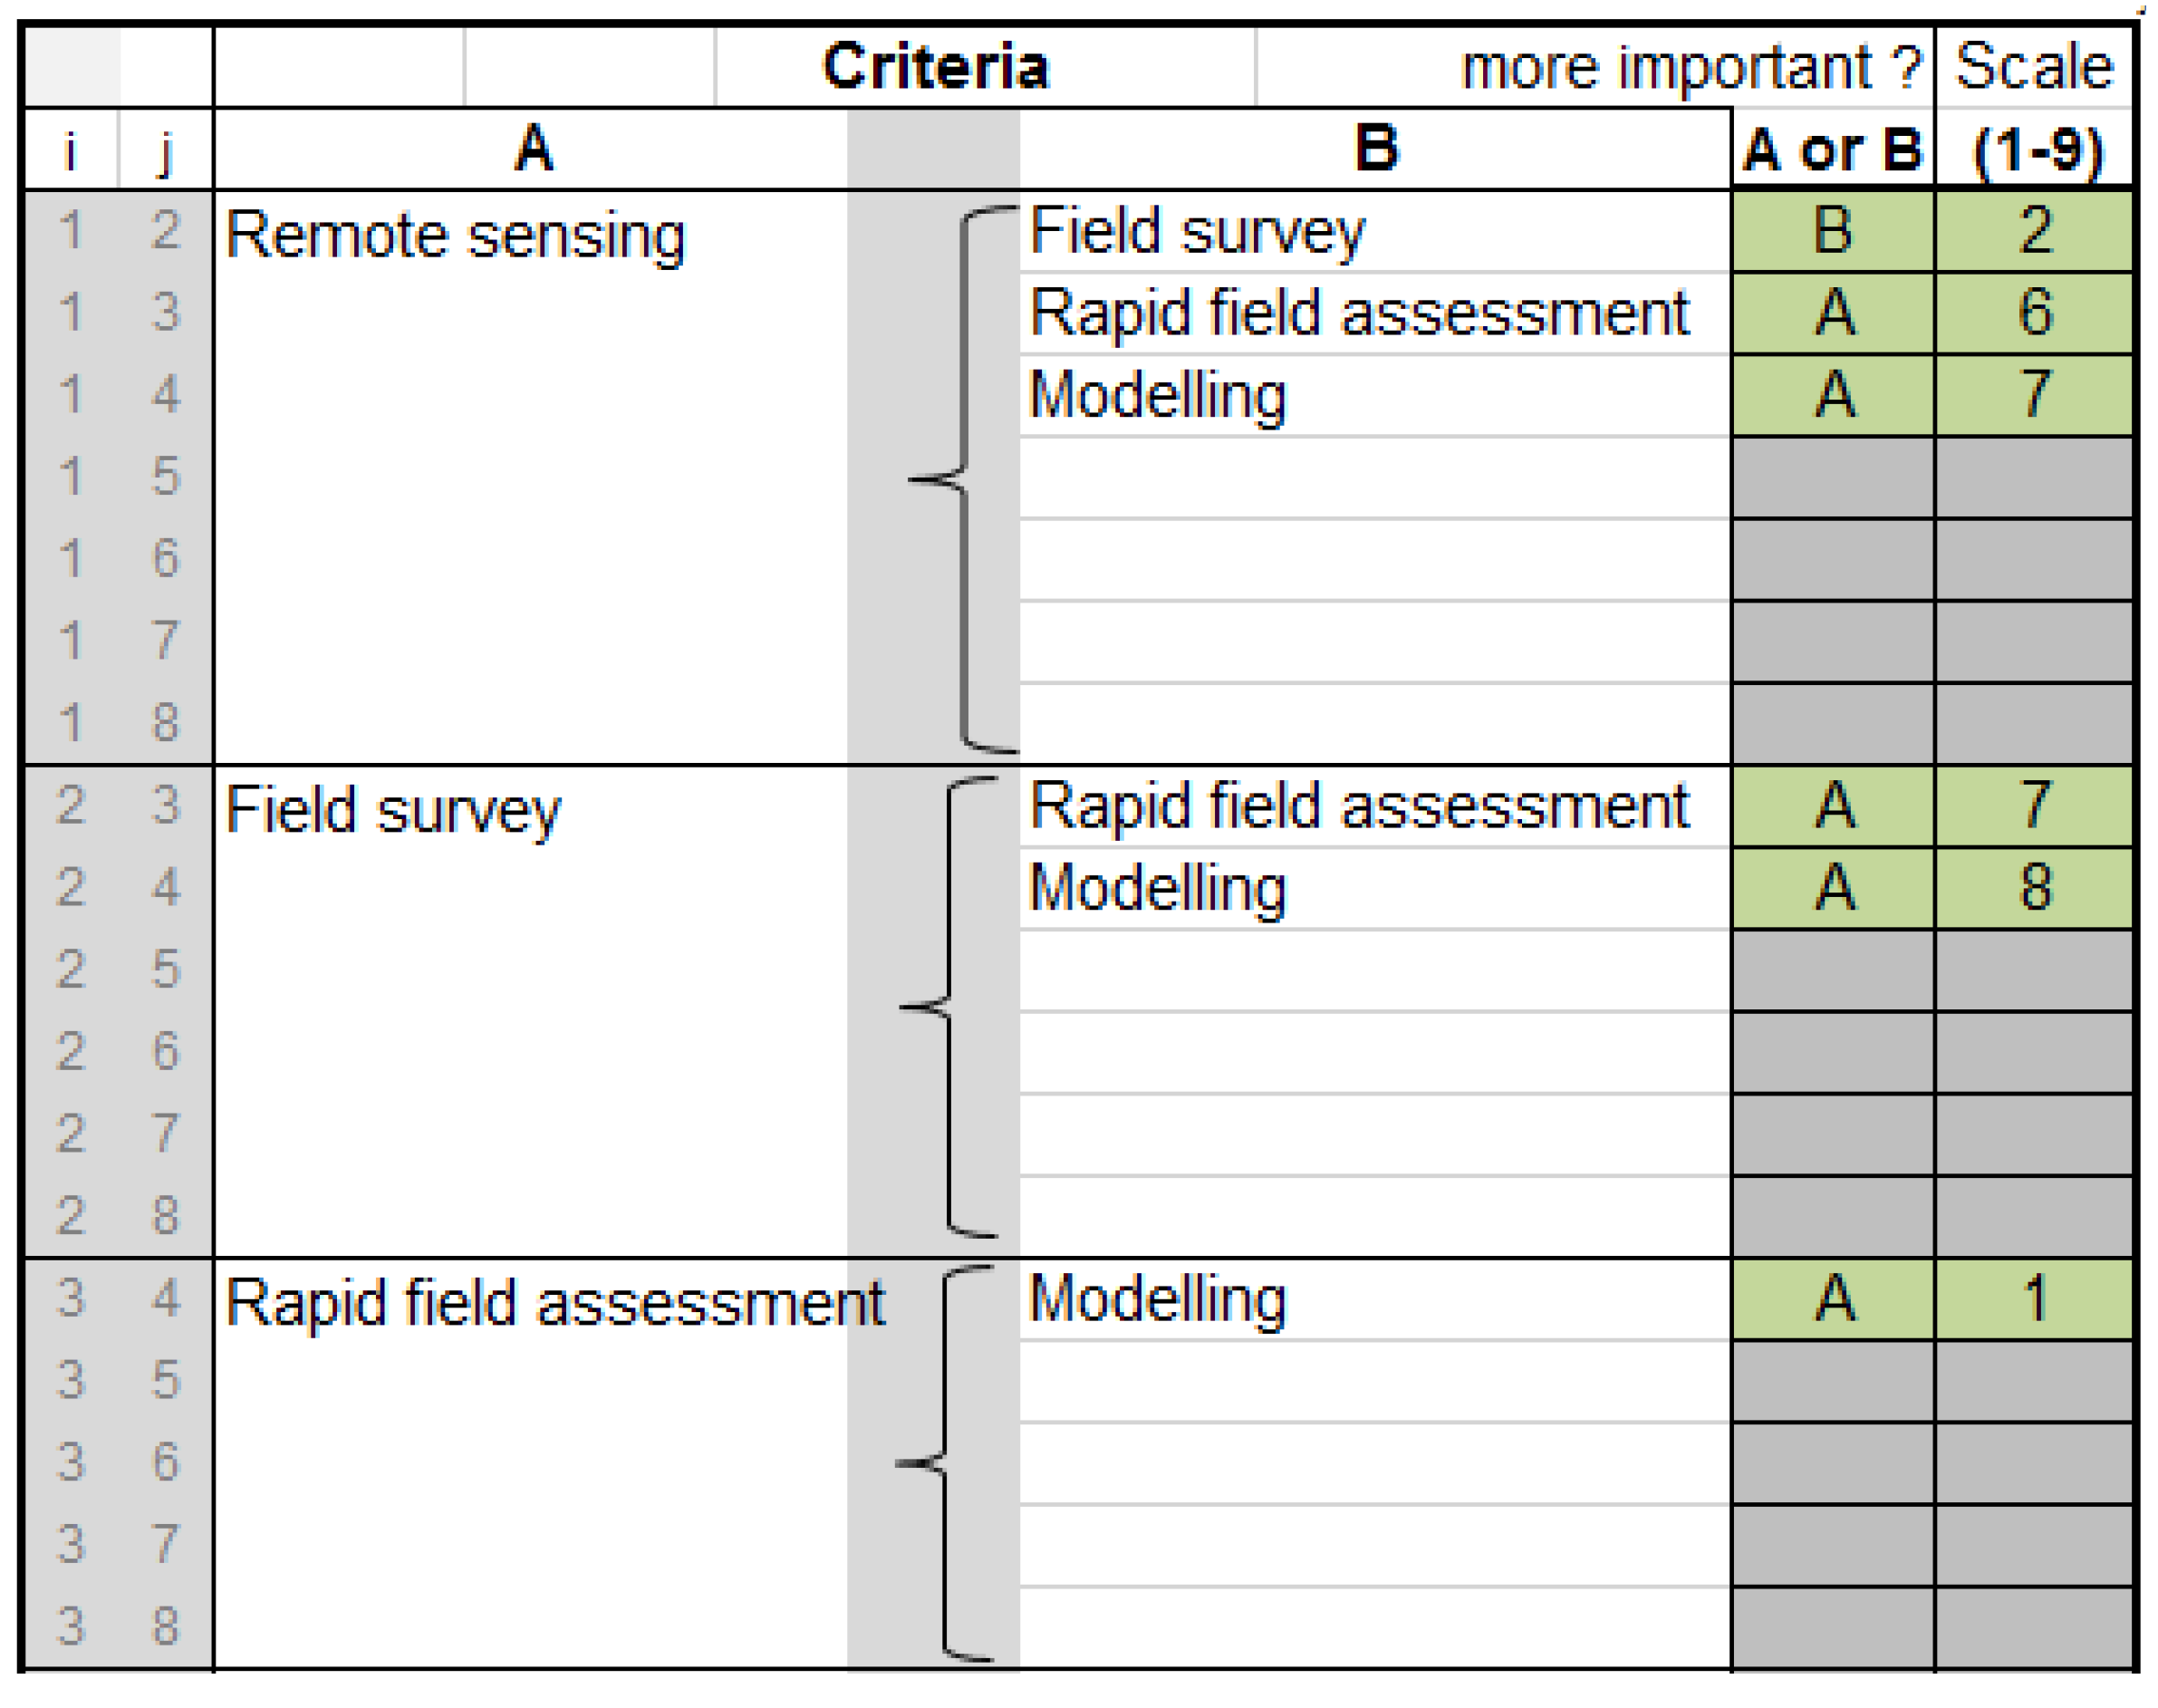Click empty "A or B" cell for row 1-5

pyautogui.click(x=1832, y=477)
